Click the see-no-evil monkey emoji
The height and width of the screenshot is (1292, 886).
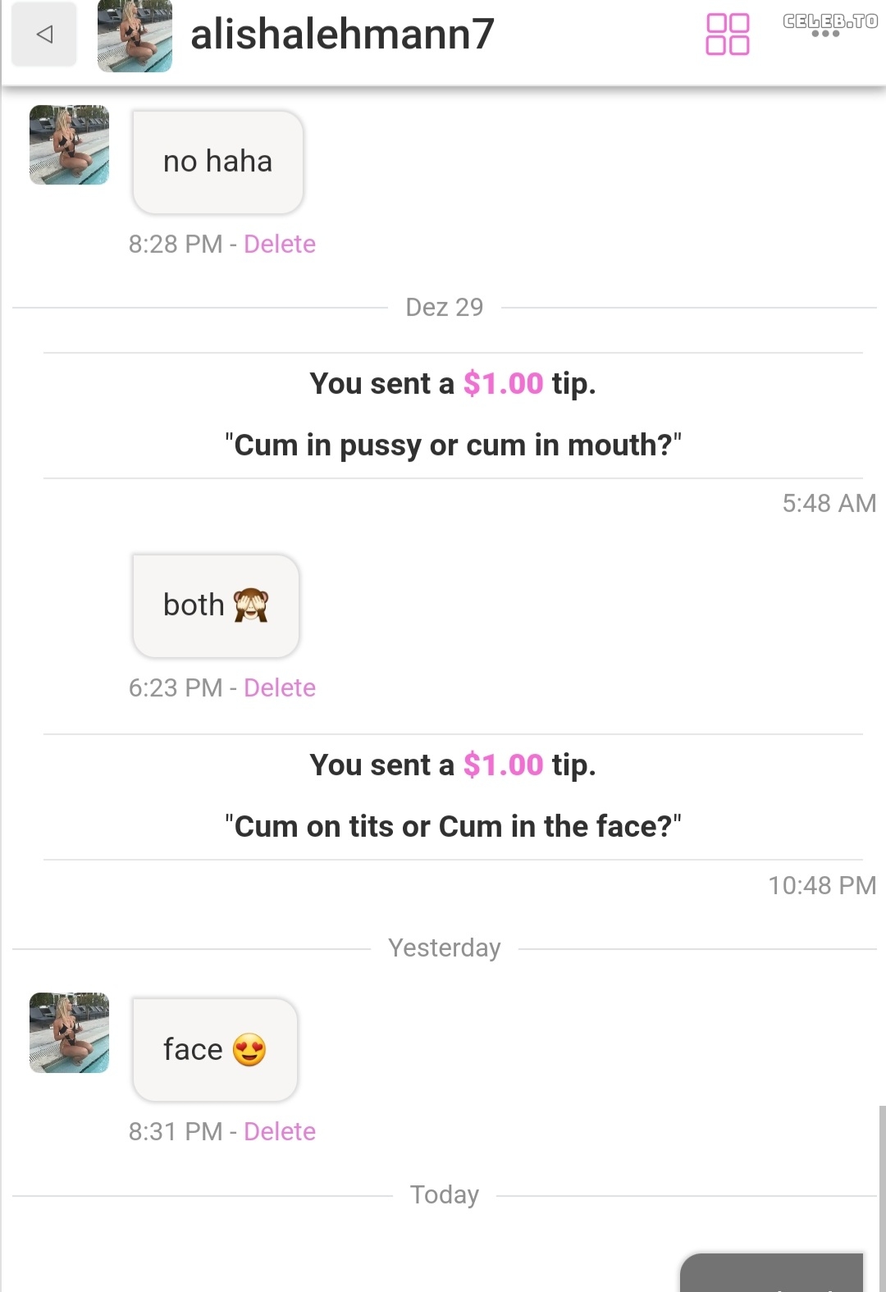(251, 605)
